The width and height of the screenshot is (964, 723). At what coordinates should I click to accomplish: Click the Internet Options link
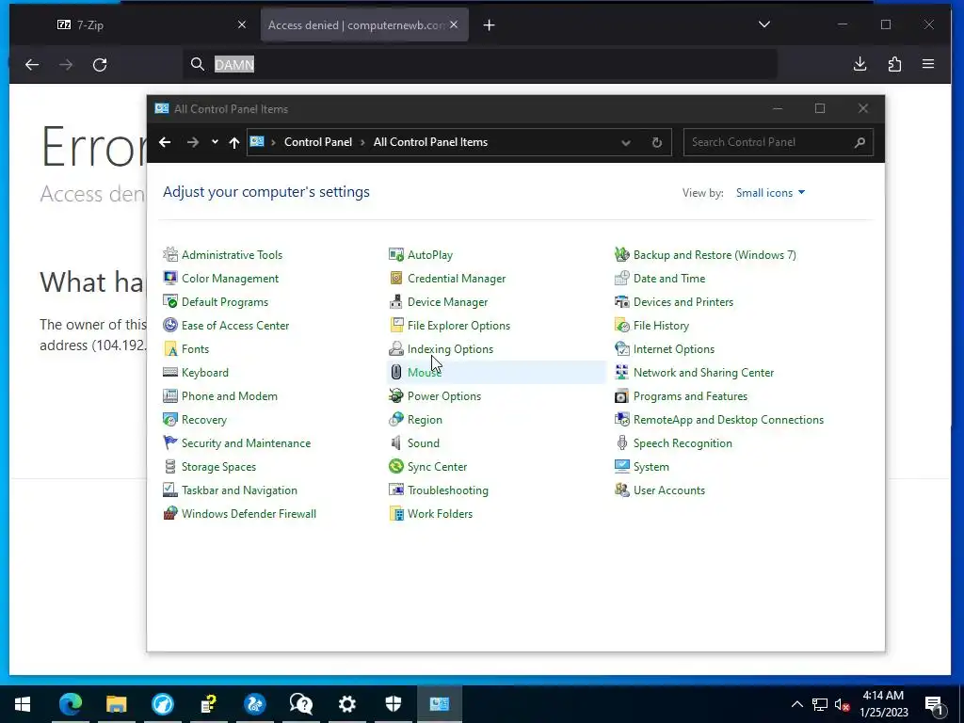[x=674, y=348]
